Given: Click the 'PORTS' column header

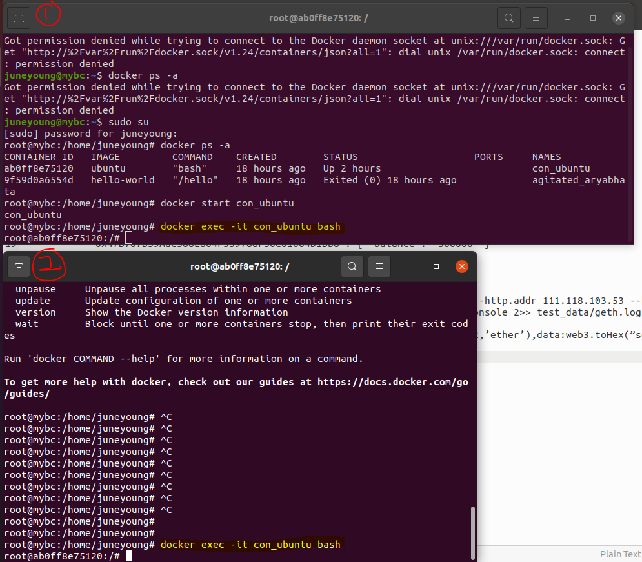Looking at the screenshot, I should (x=488, y=157).
